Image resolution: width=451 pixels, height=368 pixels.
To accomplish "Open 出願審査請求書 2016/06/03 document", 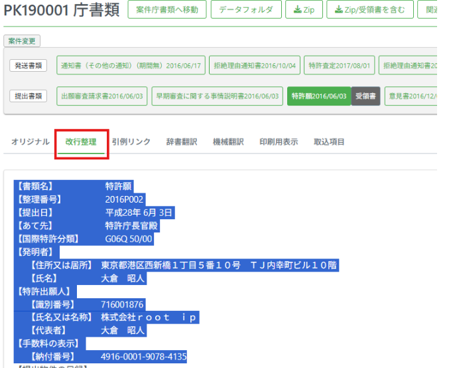I will tap(101, 96).
